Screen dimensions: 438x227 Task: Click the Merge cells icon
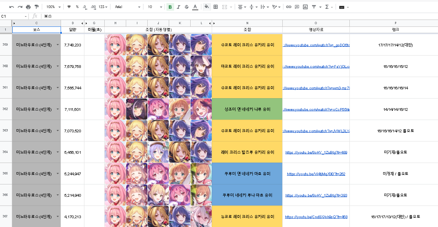(225, 7)
